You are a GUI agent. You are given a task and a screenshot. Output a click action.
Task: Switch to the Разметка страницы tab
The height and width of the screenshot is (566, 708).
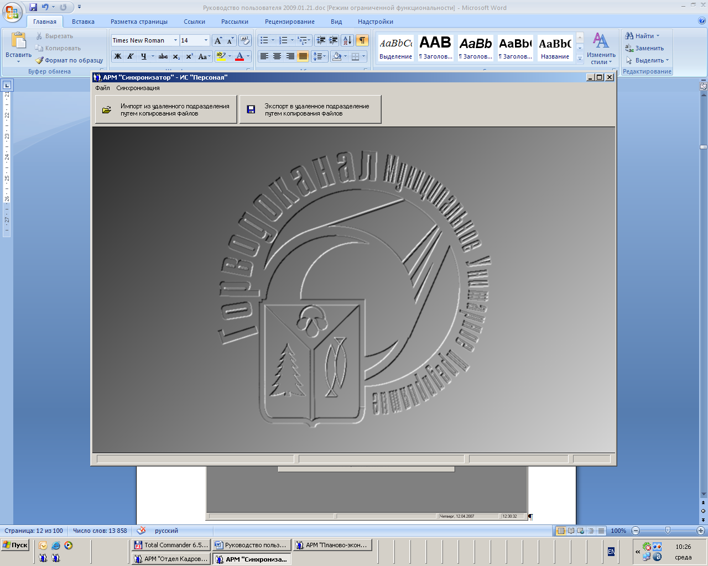coord(139,22)
